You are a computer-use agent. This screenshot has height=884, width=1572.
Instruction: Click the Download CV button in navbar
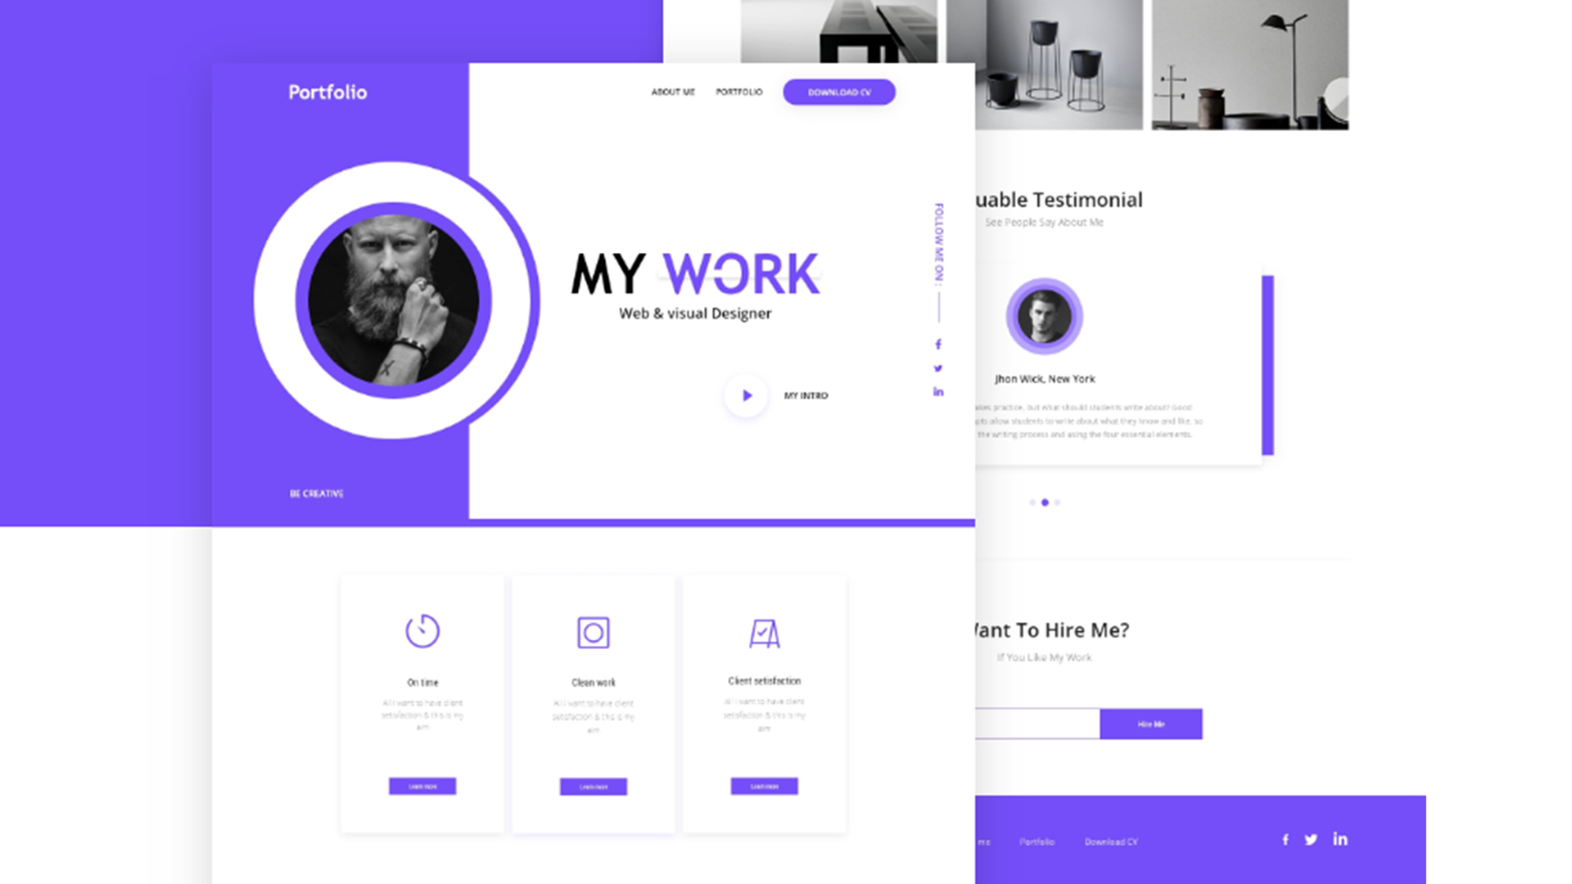coord(839,92)
